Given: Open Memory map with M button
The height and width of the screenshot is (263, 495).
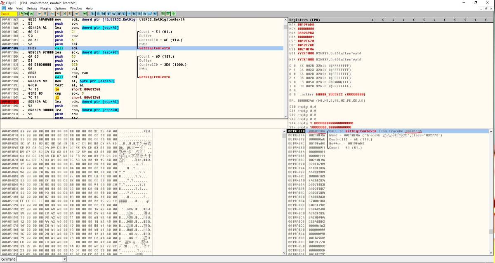Looking at the screenshot, I should click(103, 14).
